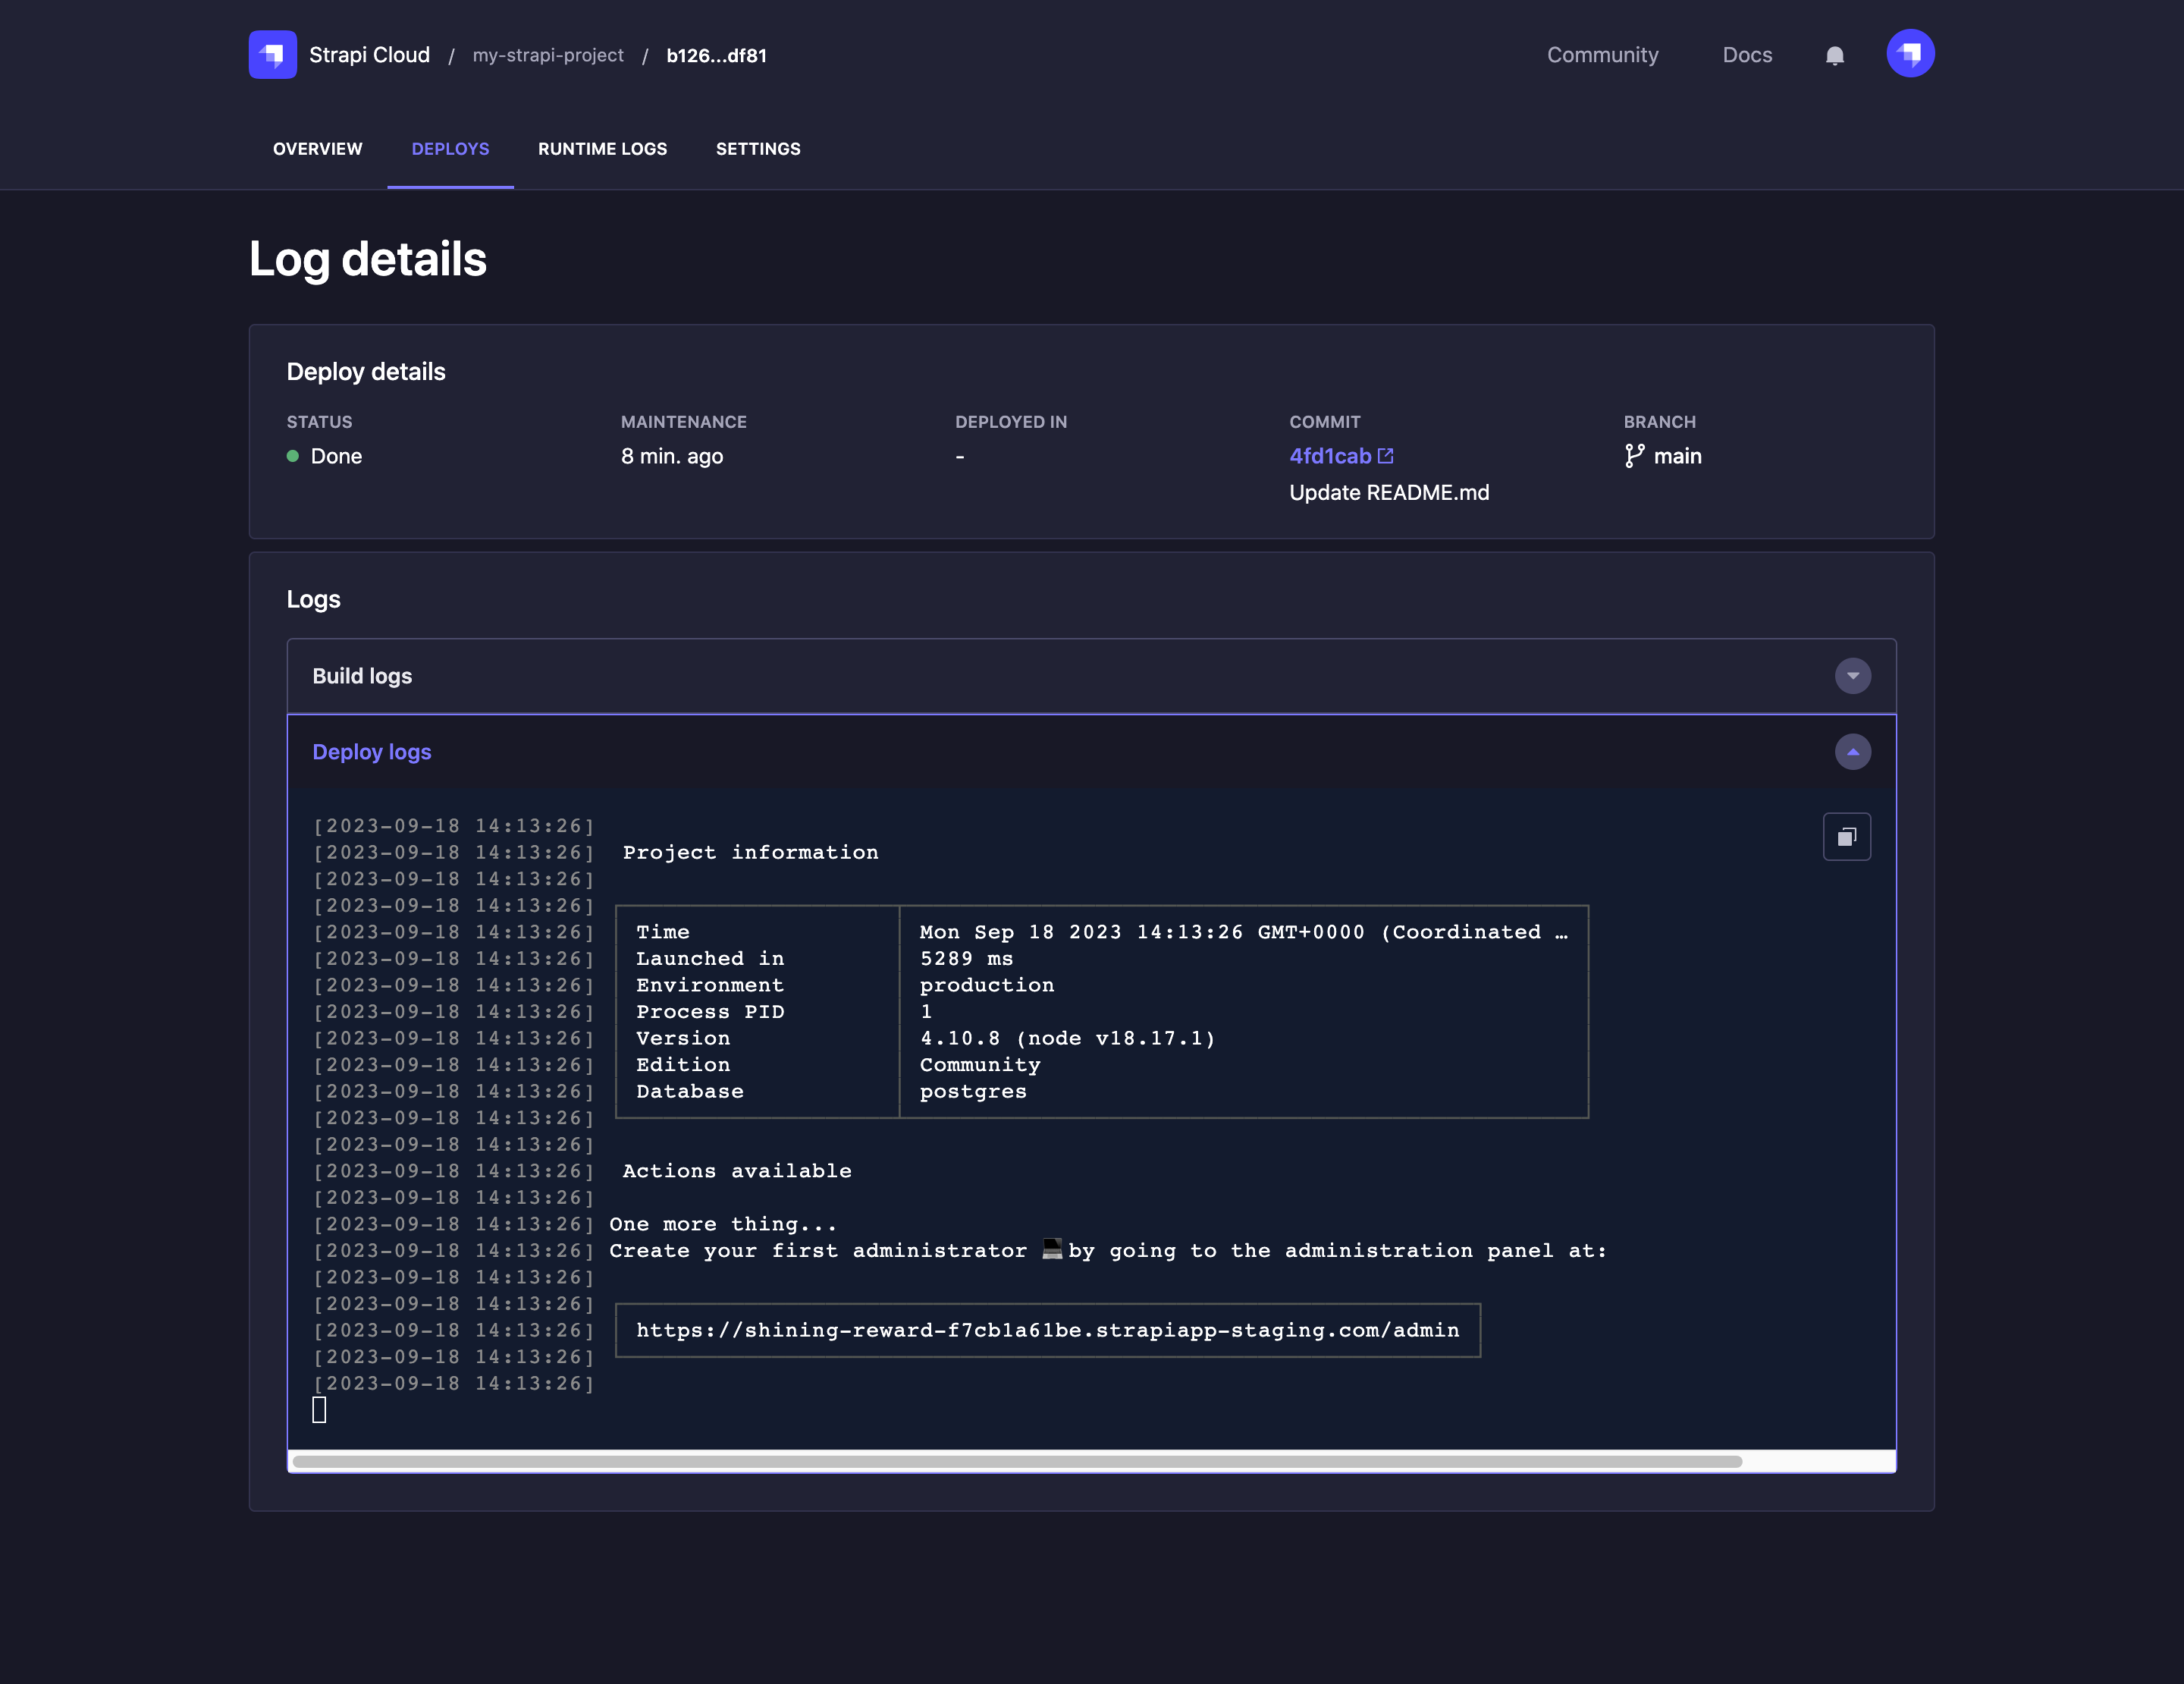
Task: Open commit 4fd1cab link
Action: pos(1330,456)
